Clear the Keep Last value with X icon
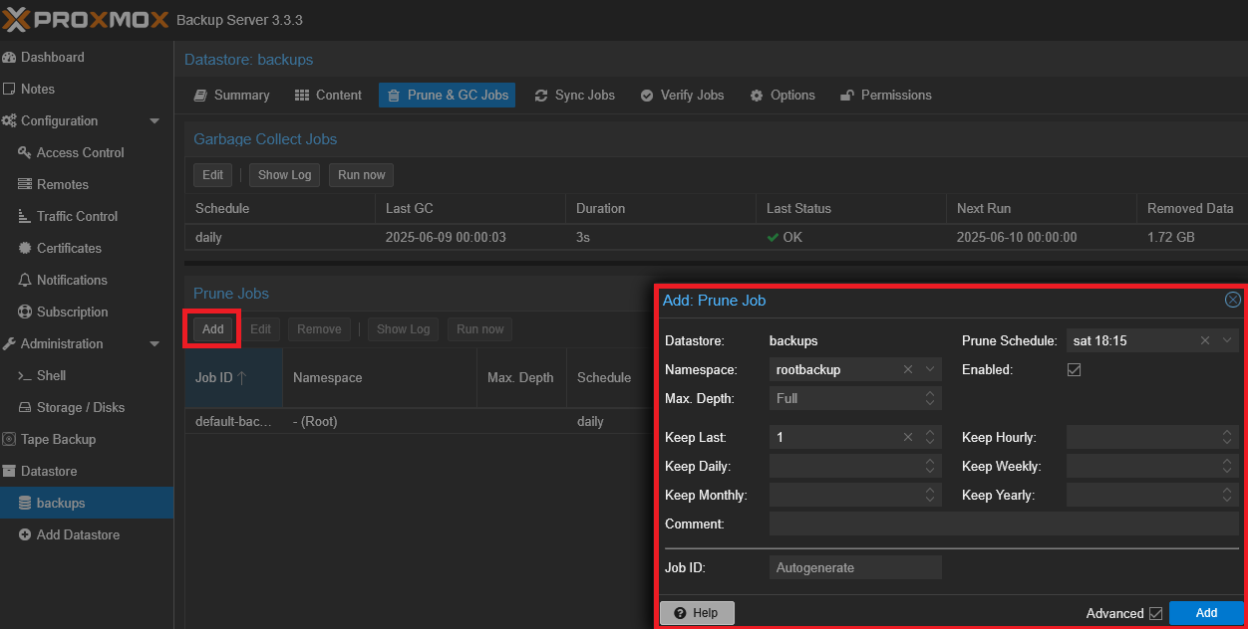1248x629 pixels. [908, 437]
